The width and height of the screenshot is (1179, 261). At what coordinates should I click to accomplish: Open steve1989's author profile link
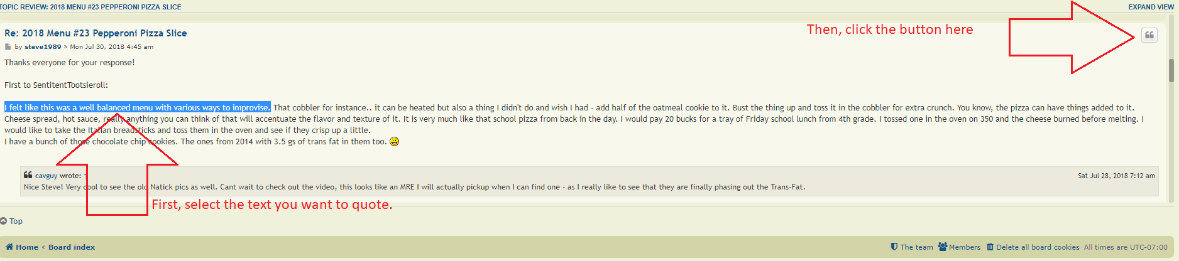[x=43, y=47]
